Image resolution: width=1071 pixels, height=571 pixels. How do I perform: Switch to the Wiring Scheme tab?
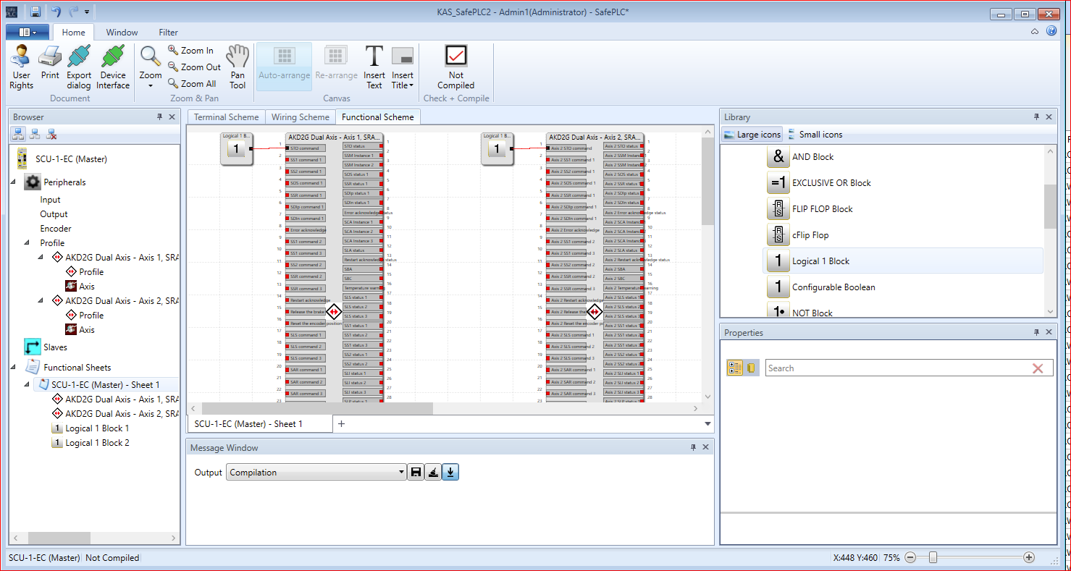pos(300,117)
